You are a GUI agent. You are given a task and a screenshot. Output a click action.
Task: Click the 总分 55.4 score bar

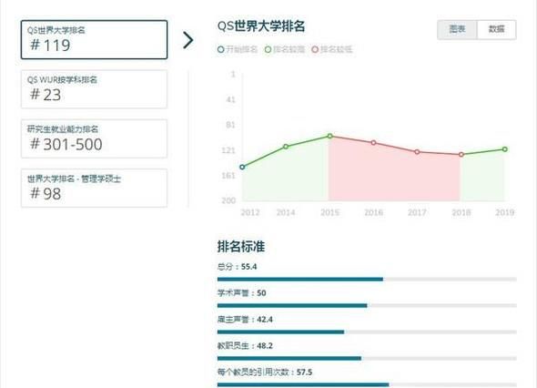pyautogui.click(x=367, y=279)
